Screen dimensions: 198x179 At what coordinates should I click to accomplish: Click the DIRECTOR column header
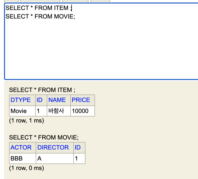click(x=53, y=147)
